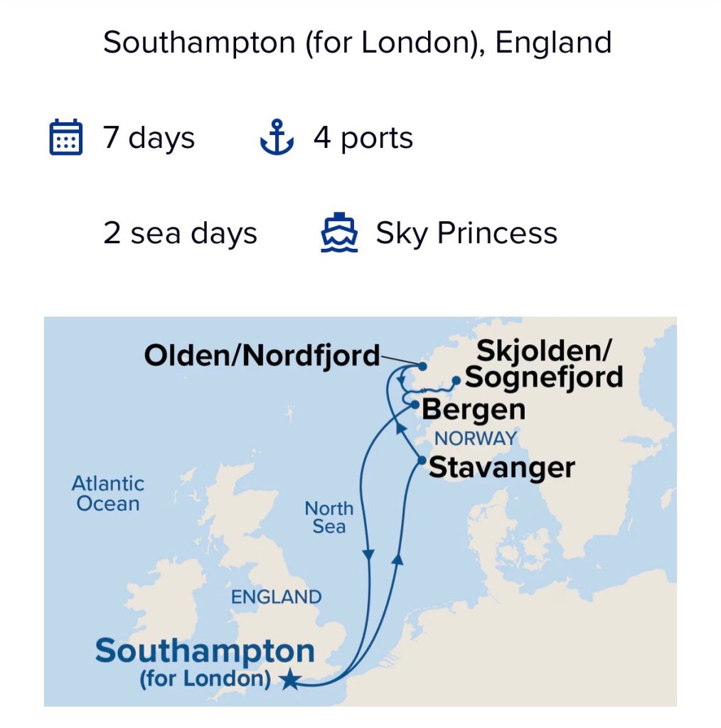Click the Olden/Nordfjord port dot
Screen dimensions: 721x728
(x=422, y=367)
